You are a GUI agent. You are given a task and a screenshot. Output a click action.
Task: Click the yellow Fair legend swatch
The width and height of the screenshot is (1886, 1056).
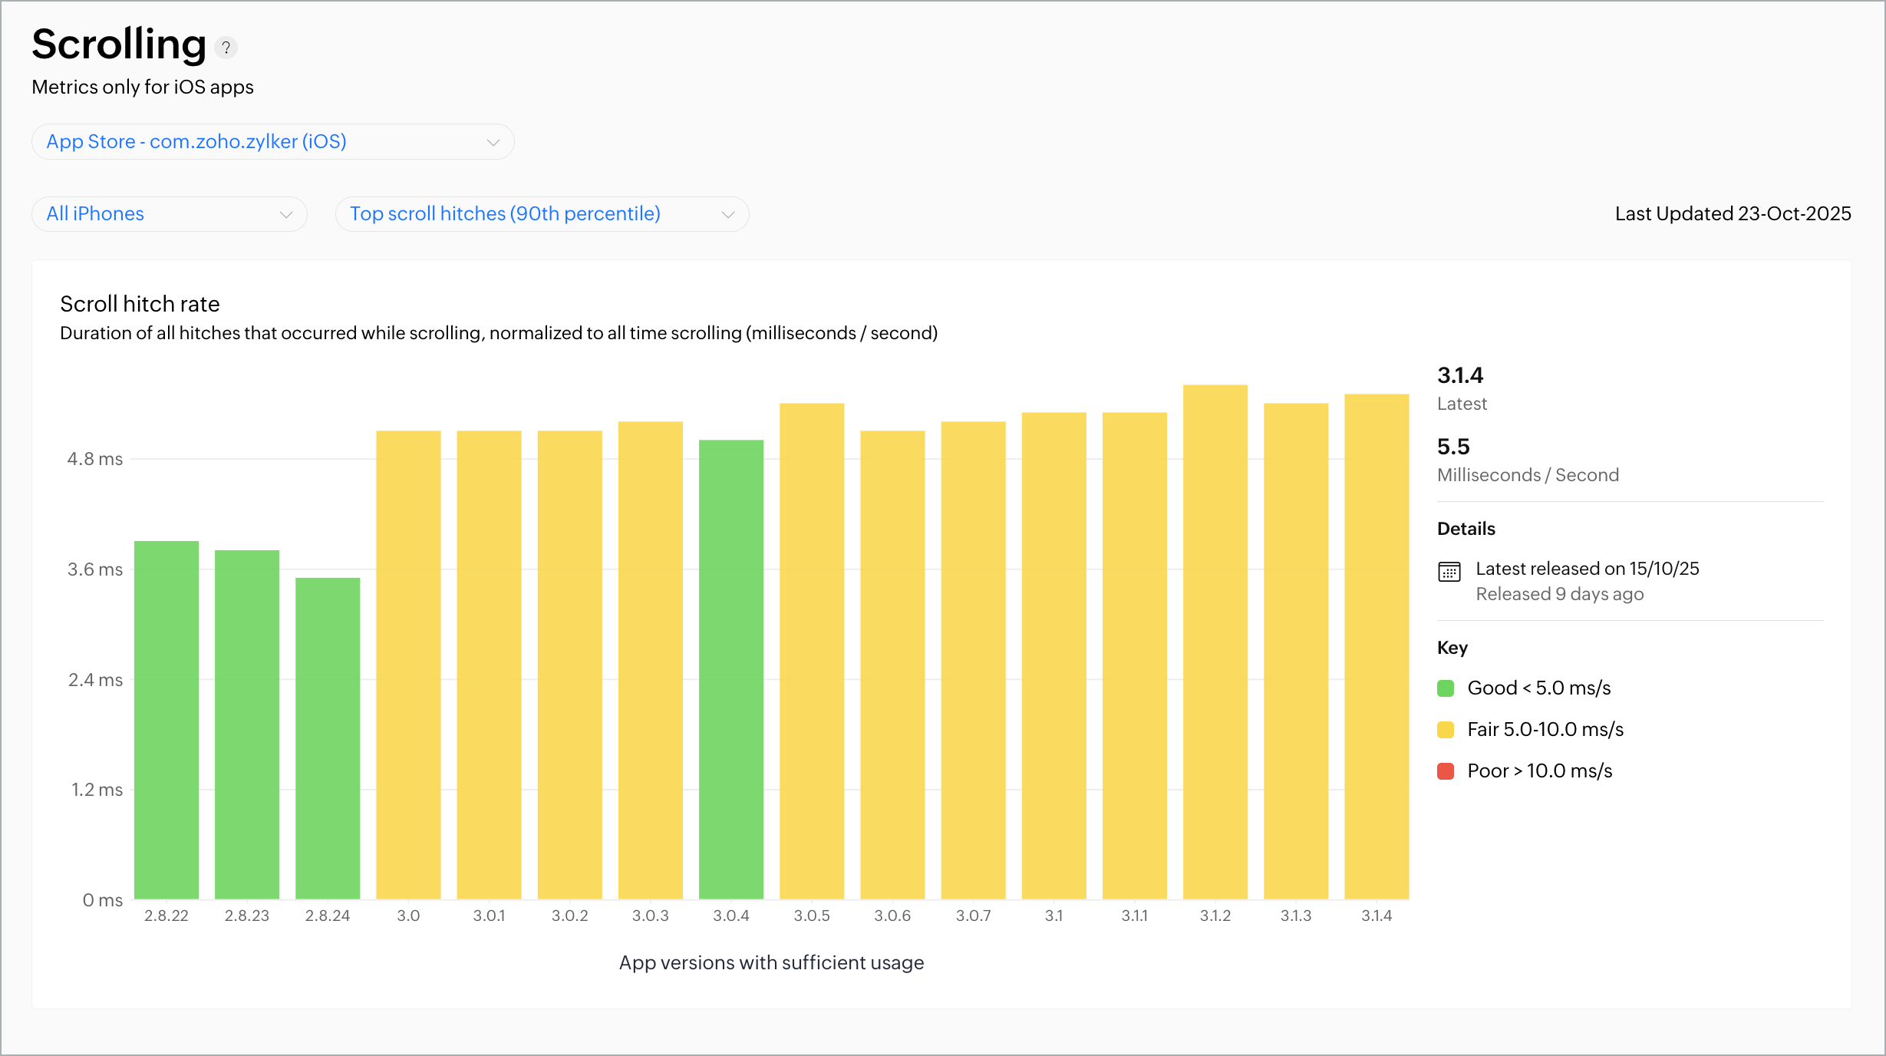tap(1446, 730)
